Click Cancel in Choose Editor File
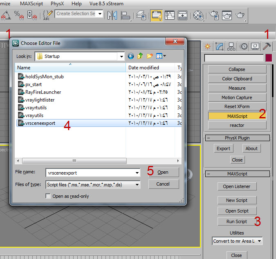 [164, 184]
